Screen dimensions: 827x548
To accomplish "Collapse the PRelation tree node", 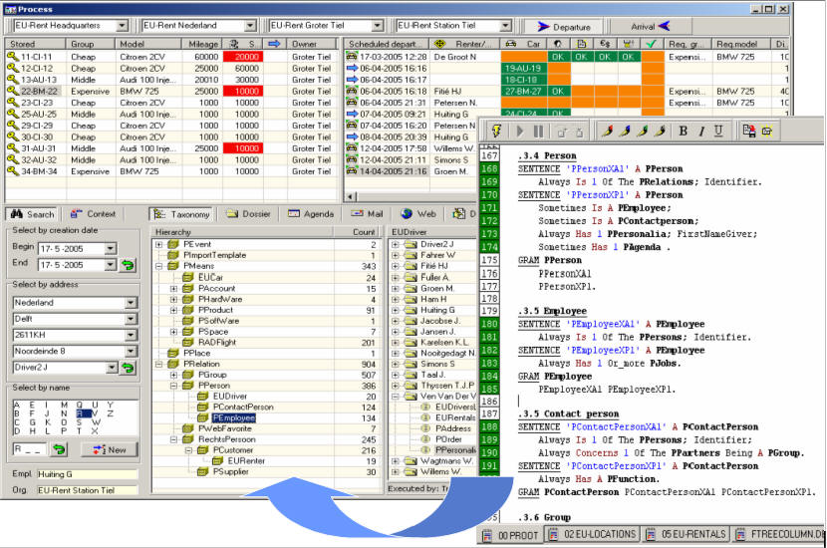I will tap(160, 364).
